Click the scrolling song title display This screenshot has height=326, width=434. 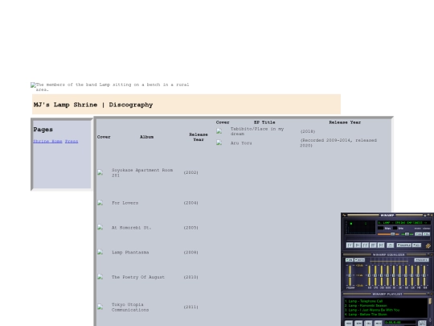click(x=404, y=223)
